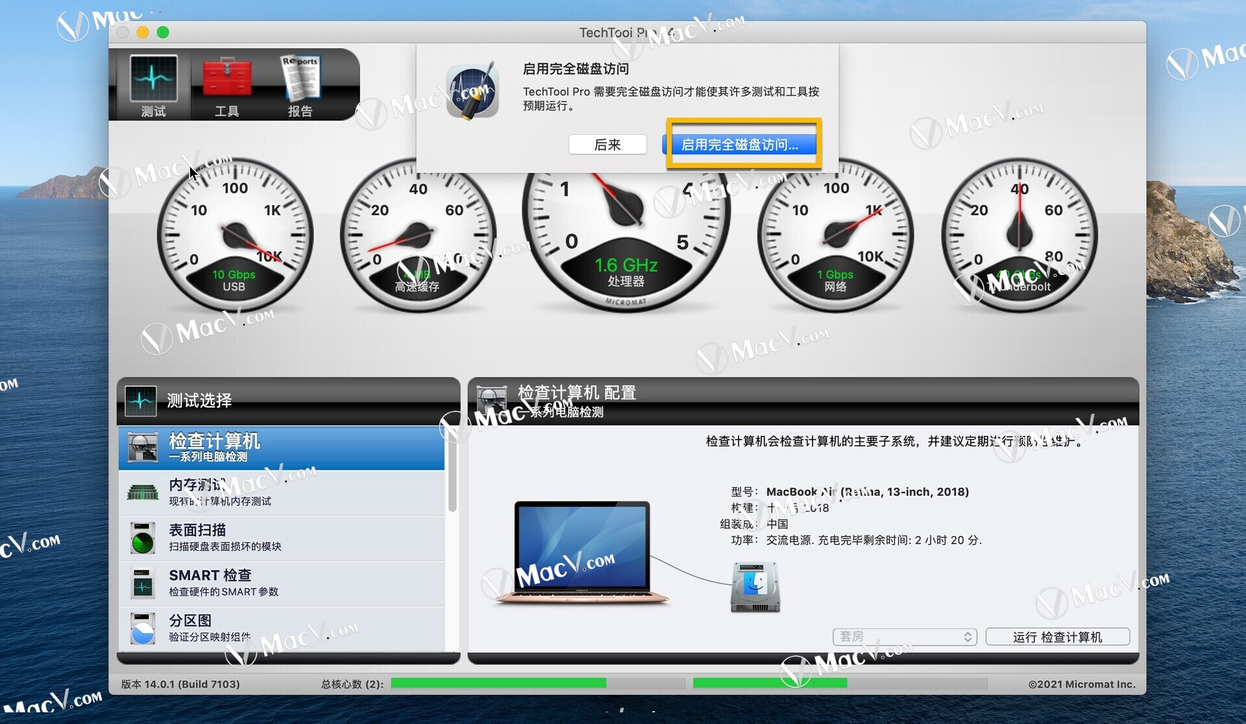The width and height of the screenshot is (1246, 724).
Task: Click 启用完全磁盘访问... button
Action: (x=740, y=145)
